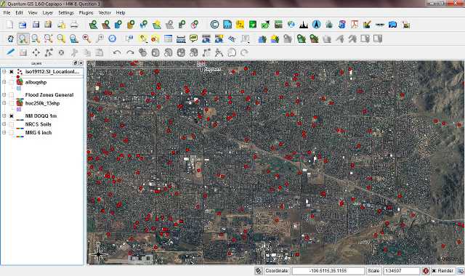Open the Vector menu
465x276 pixels.
click(x=105, y=13)
